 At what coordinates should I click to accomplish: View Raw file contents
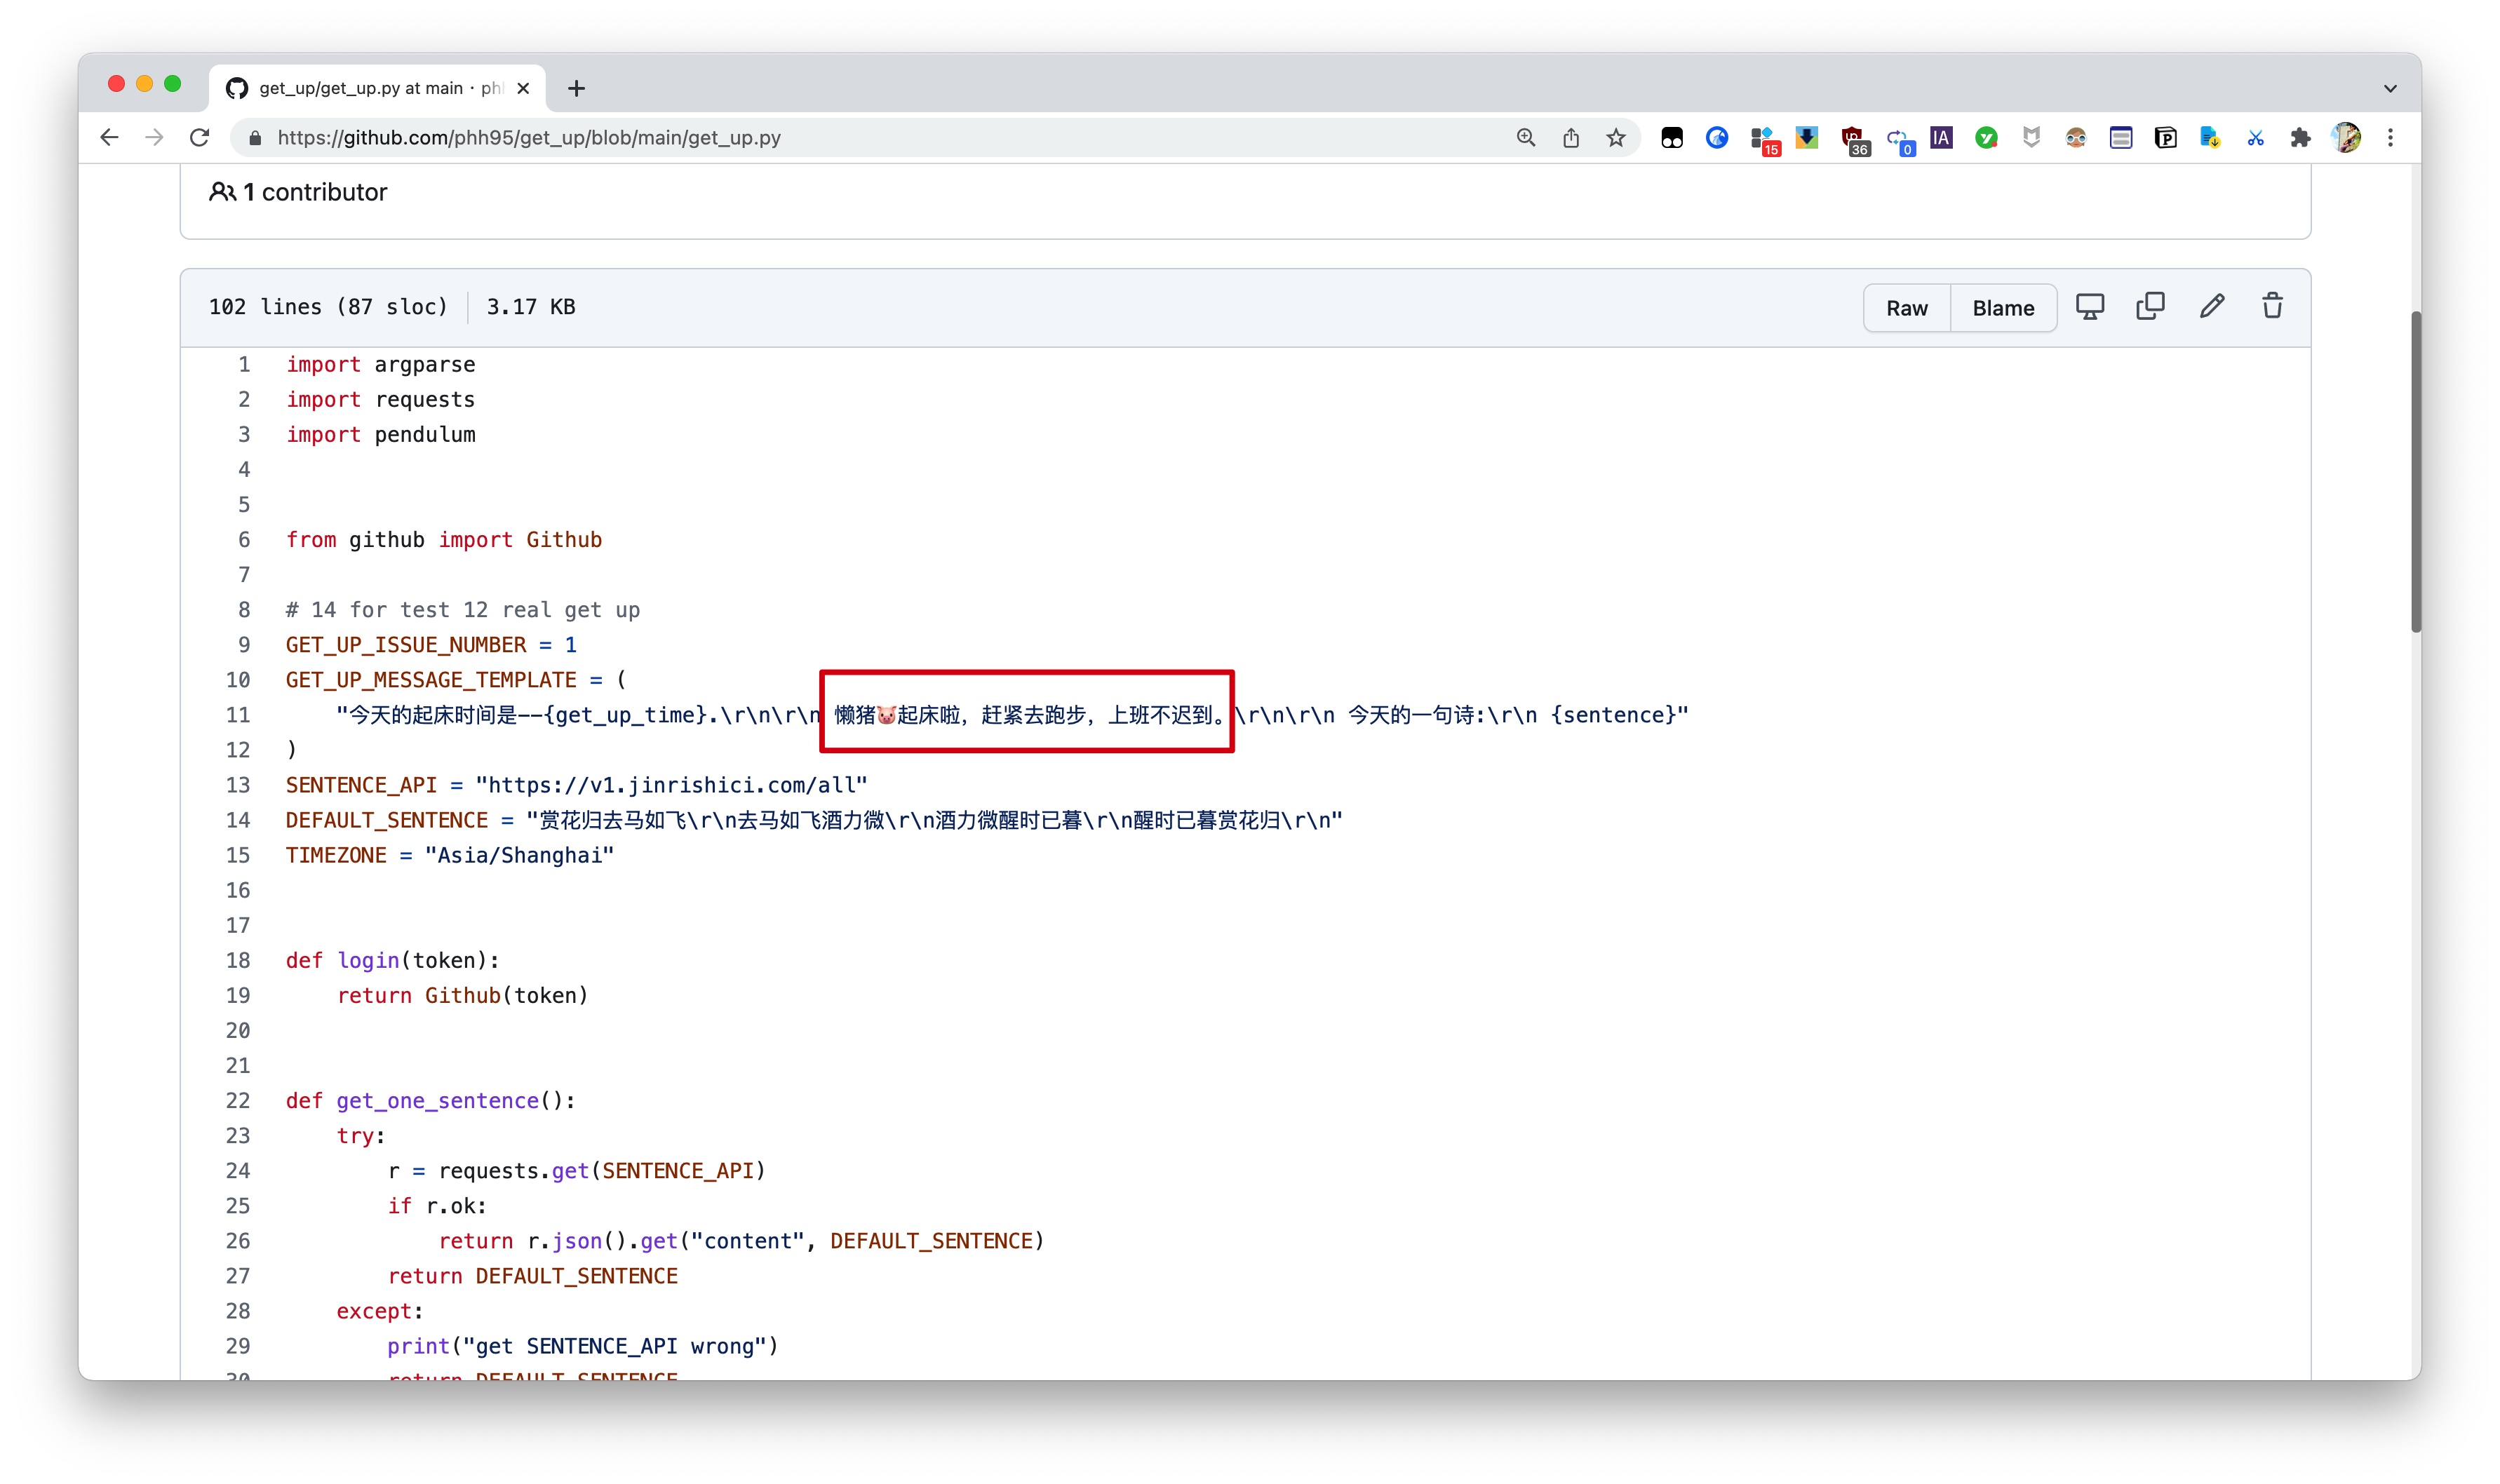[1906, 308]
